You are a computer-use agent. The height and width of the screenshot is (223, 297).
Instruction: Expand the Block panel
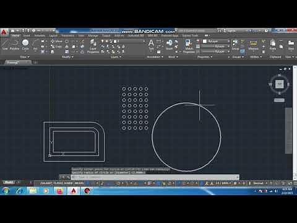tap(173, 57)
